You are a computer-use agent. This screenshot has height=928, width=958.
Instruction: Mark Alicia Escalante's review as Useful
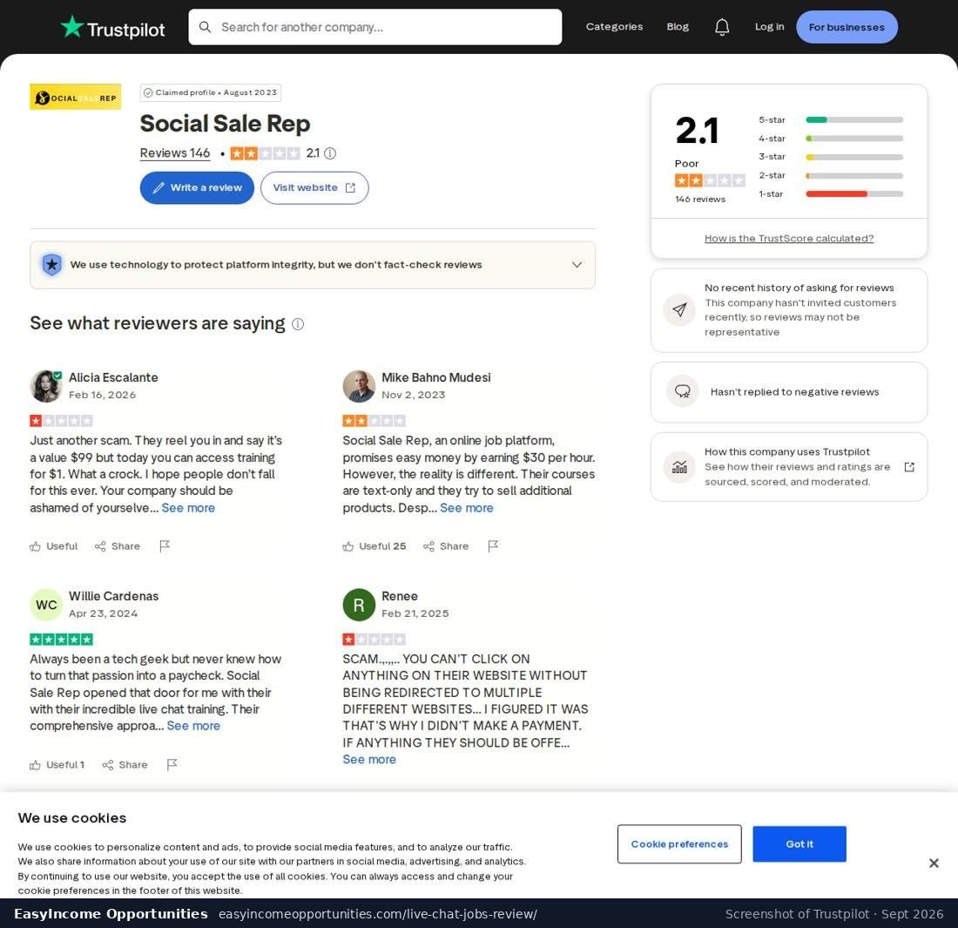tap(54, 546)
